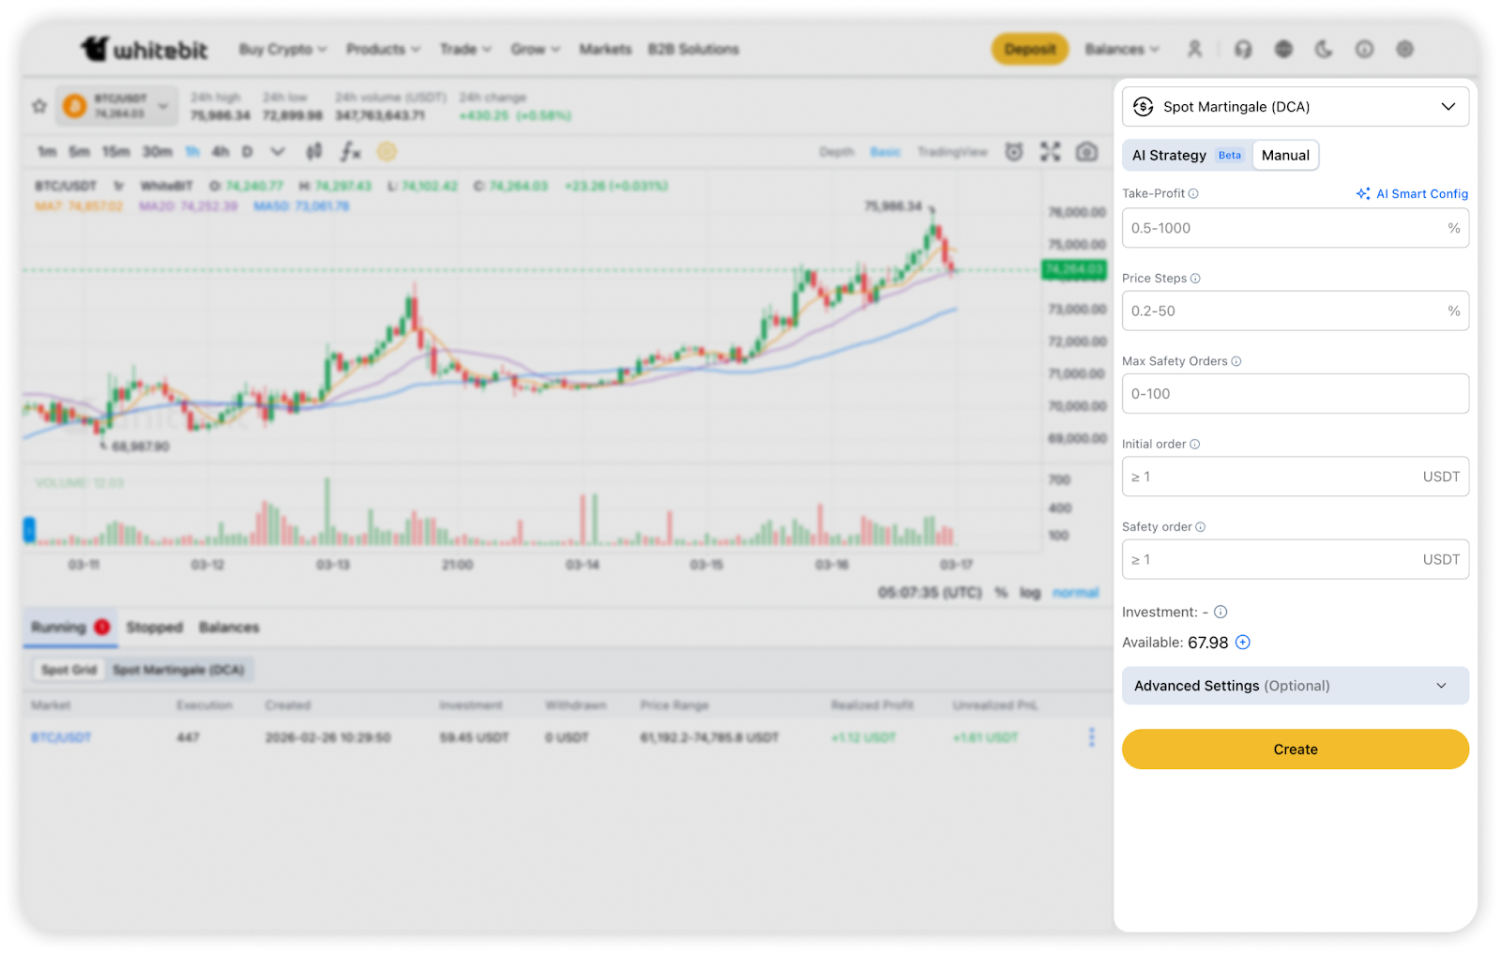Click the chart screenshot camera icon

(1086, 152)
